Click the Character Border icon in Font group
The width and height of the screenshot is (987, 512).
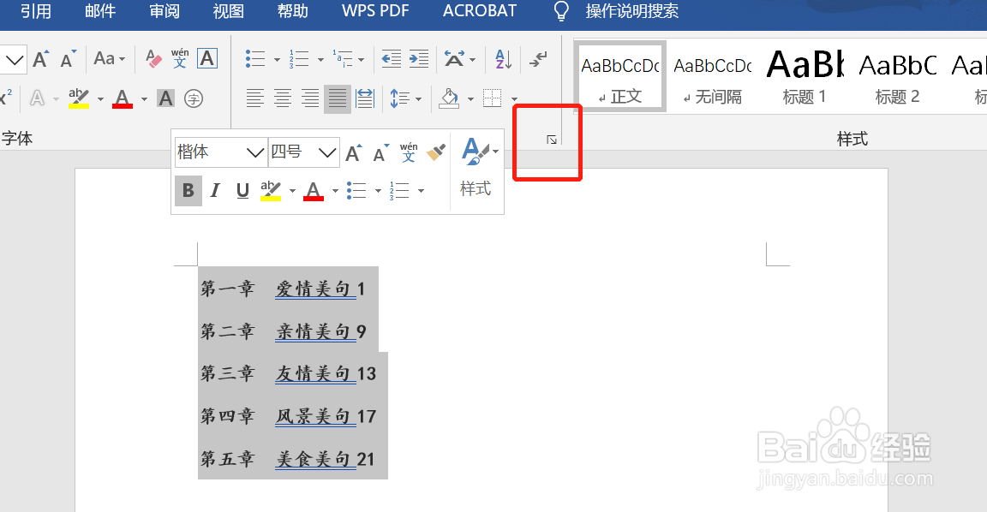click(206, 58)
